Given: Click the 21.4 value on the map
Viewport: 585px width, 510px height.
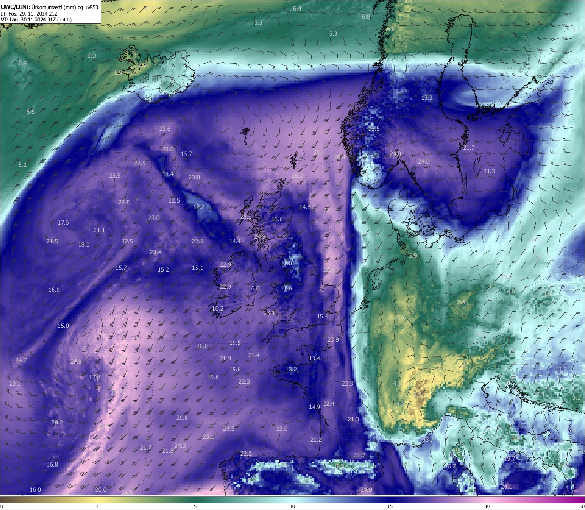Looking at the screenshot, I should tap(254, 355).
